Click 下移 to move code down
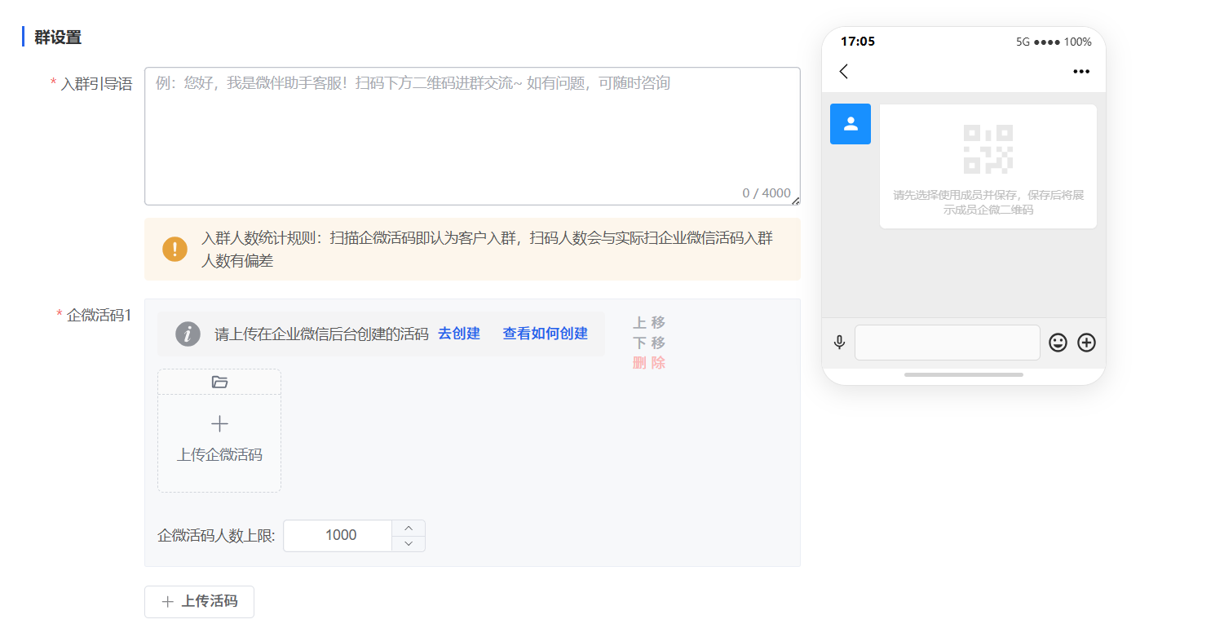The height and width of the screenshot is (637, 1224). point(649,343)
